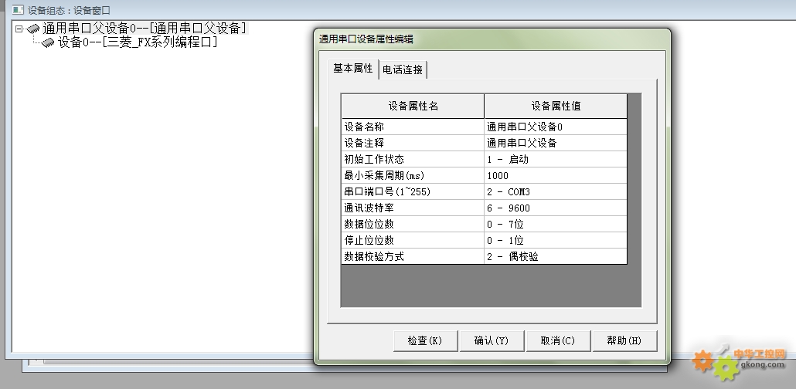Click the 设备注释 property label
The width and height of the screenshot is (796, 389).
[x=413, y=143]
